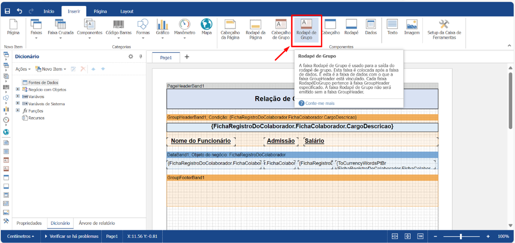The height and width of the screenshot is (243, 515).
Task: Open the Faixas category in the ribbon
Action: click(36, 29)
